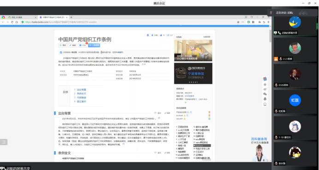The height and width of the screenshot is (170, 319).
Task: Open the 小心银行卡洗钱犯罪 video thumbnail
Action: [x=193, y=50]
